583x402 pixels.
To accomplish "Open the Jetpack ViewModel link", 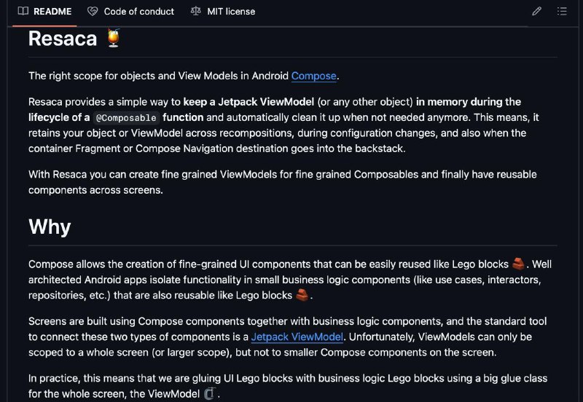I will 297,336.
